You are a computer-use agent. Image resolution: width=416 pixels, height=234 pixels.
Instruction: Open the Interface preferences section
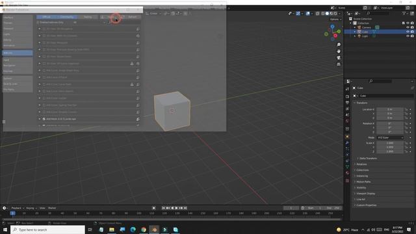click(18, 18)
